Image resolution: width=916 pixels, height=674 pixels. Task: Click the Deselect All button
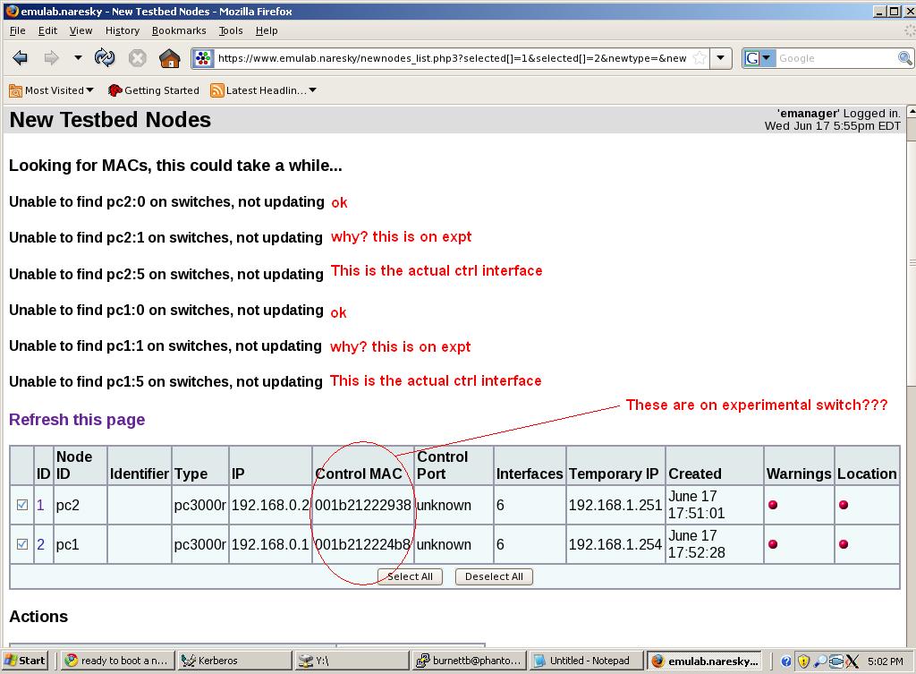coord(494,576)
